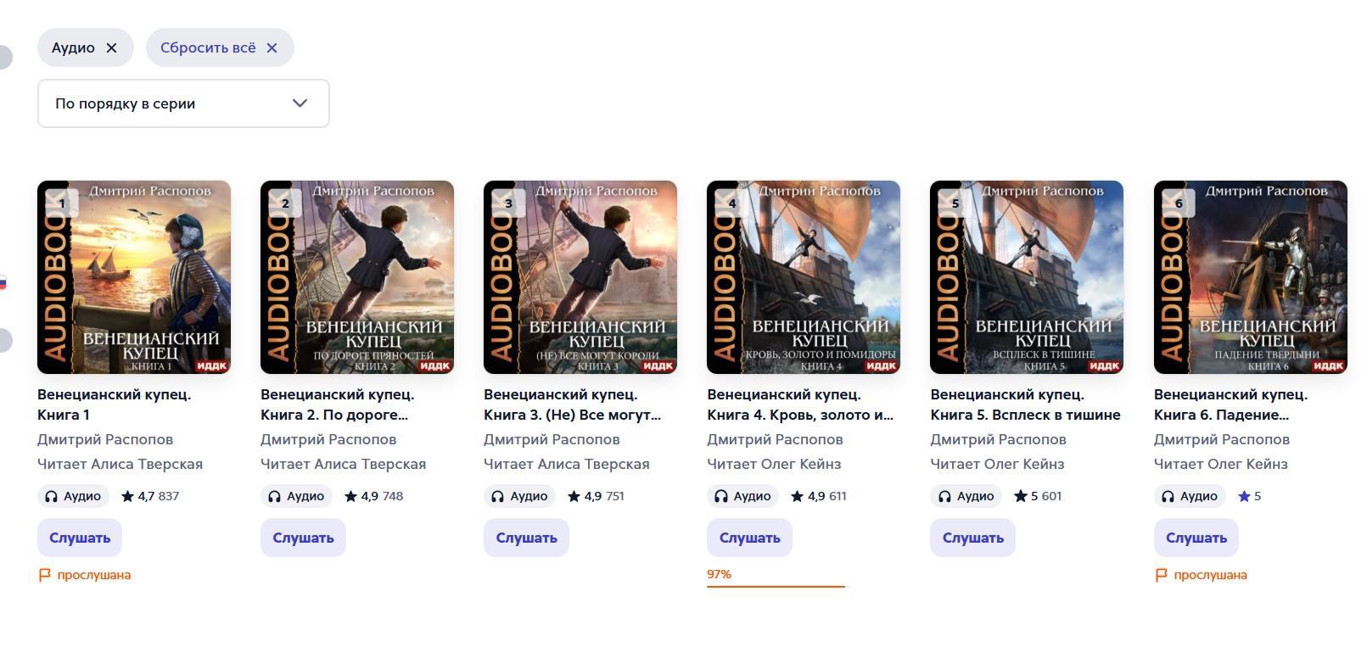Click the review count 601 for Книга 5
Image resolution: width=1367 pixels, height=647 pixels.
(1051, 496)
